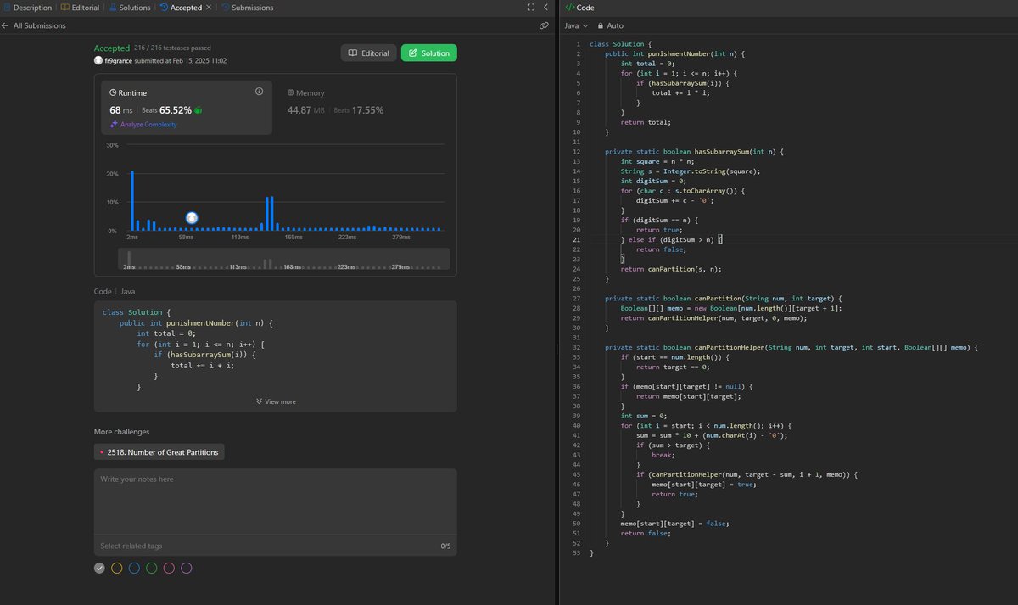
Task: Choose the blue color tag
Action: 134,568
